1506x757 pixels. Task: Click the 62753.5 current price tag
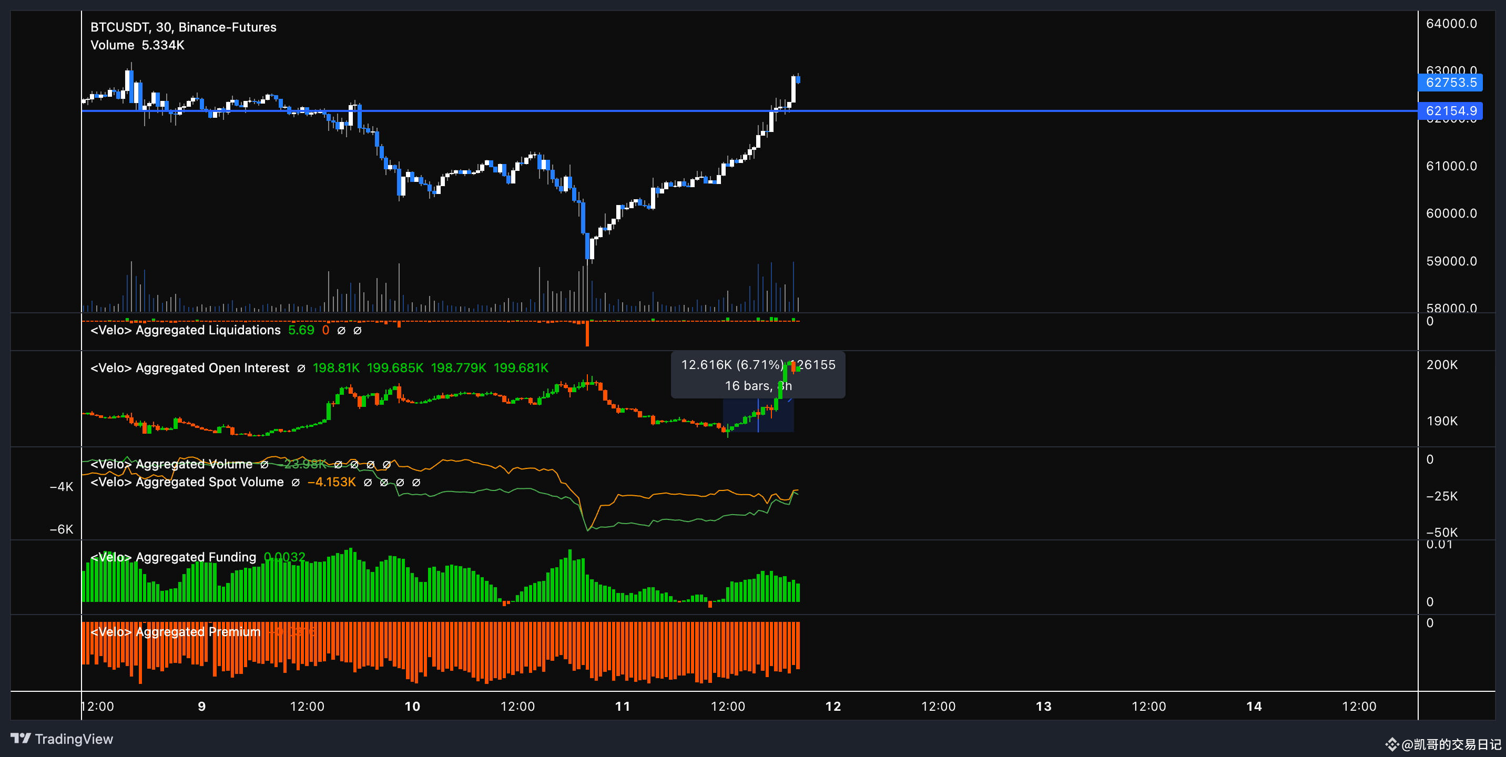[1450, 83]
